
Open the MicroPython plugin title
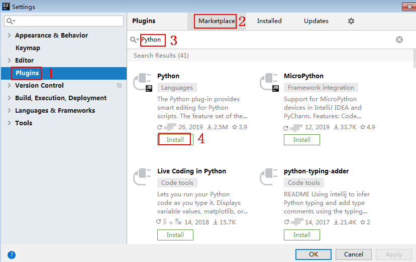303,76
